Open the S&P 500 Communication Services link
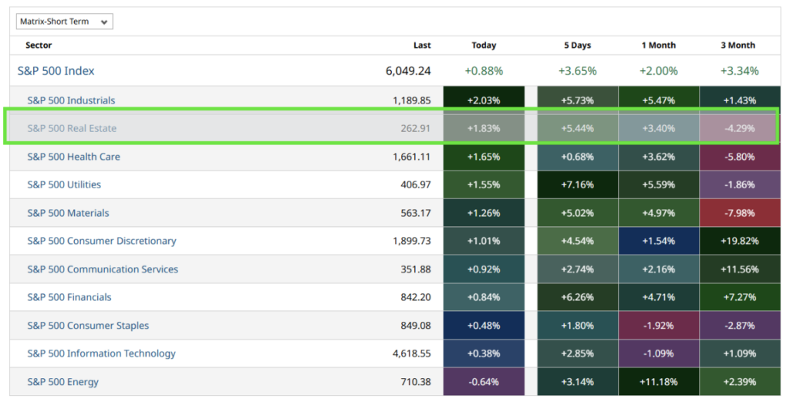790x406 pixels. click(x=103, y=269)
